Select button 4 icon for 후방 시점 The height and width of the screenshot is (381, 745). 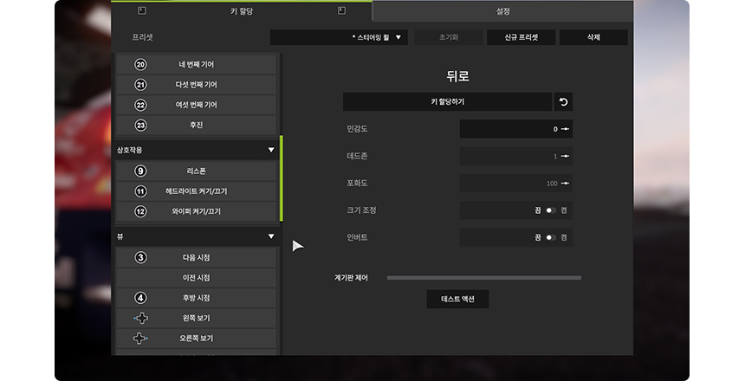[x=141, y=298]
